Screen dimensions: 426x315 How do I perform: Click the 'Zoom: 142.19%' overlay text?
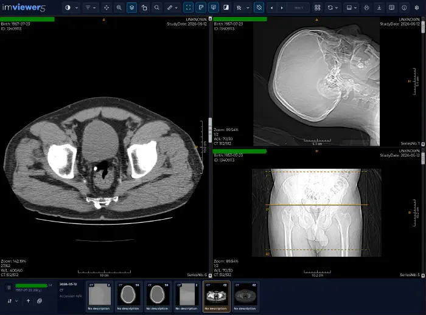pyautogui.click(x=13, y=262)
